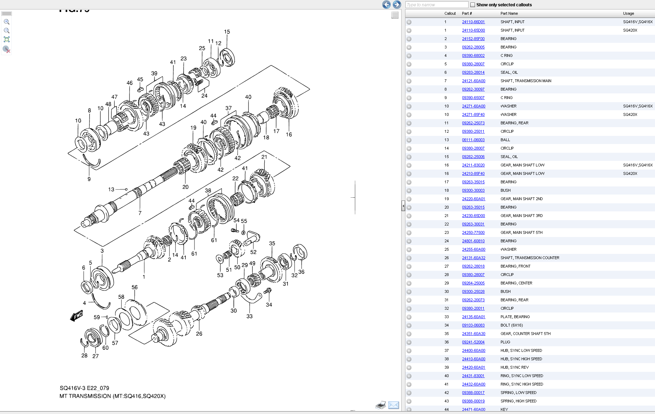The width and height of the screenshot is (655, 414).
Task: Click the plus icon for PLATE, BEARING row
Action: (409, 317)
